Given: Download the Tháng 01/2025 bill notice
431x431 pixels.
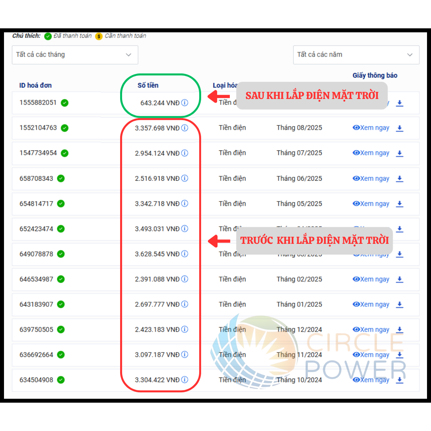Looking at the screenshot, I should click(399, 304).
